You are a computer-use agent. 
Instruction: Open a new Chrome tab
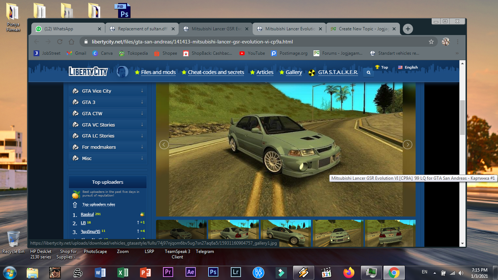point(408,29)
